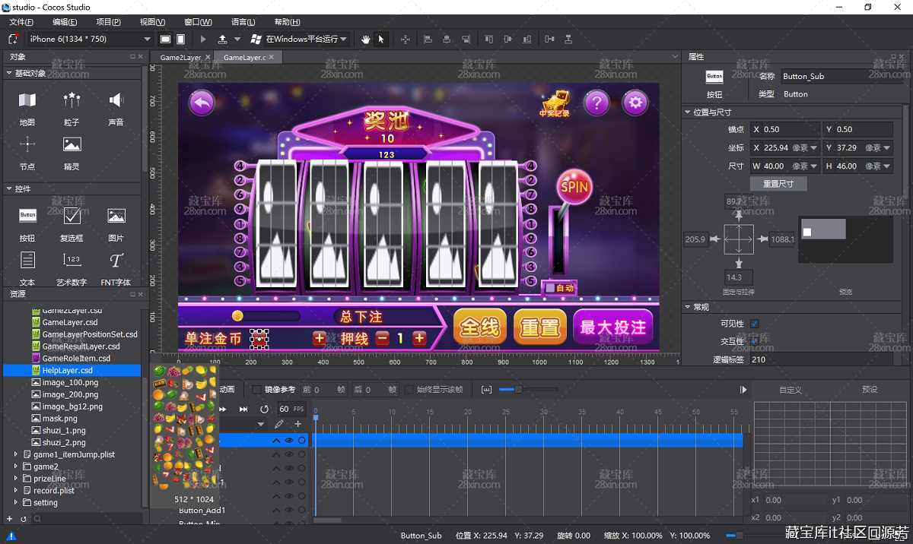
Task: Open the Project (项目) menu
Action: pyautogui.click(x=108, y=22)
